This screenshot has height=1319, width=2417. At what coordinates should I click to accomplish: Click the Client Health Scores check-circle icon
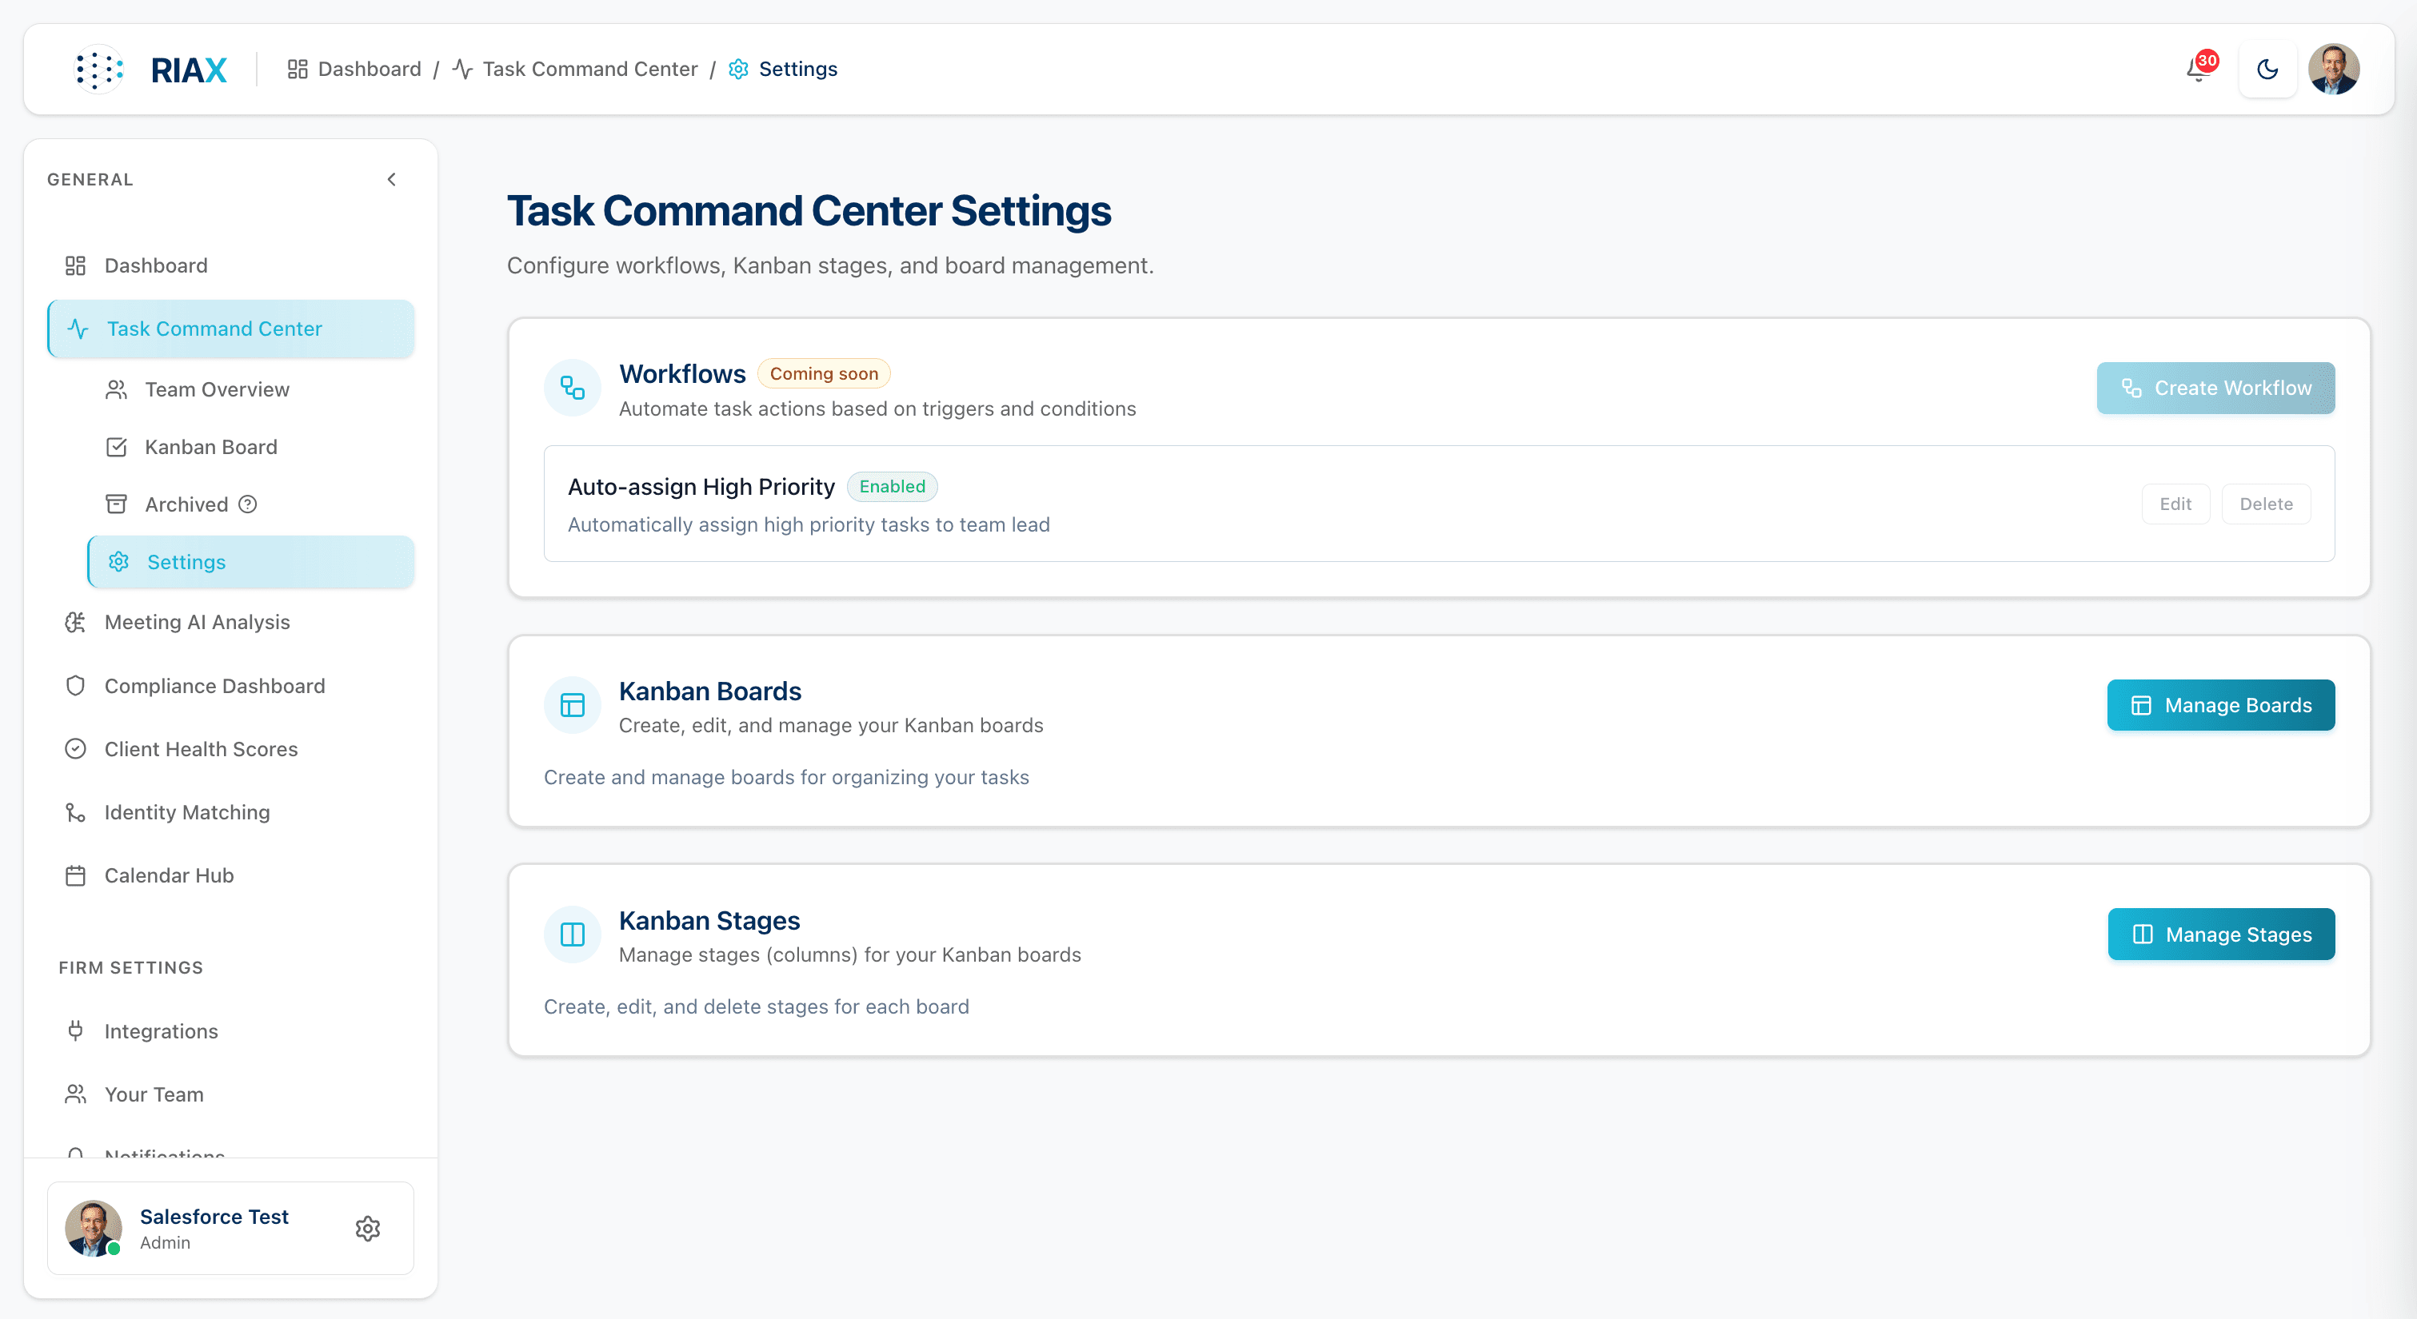75,748
